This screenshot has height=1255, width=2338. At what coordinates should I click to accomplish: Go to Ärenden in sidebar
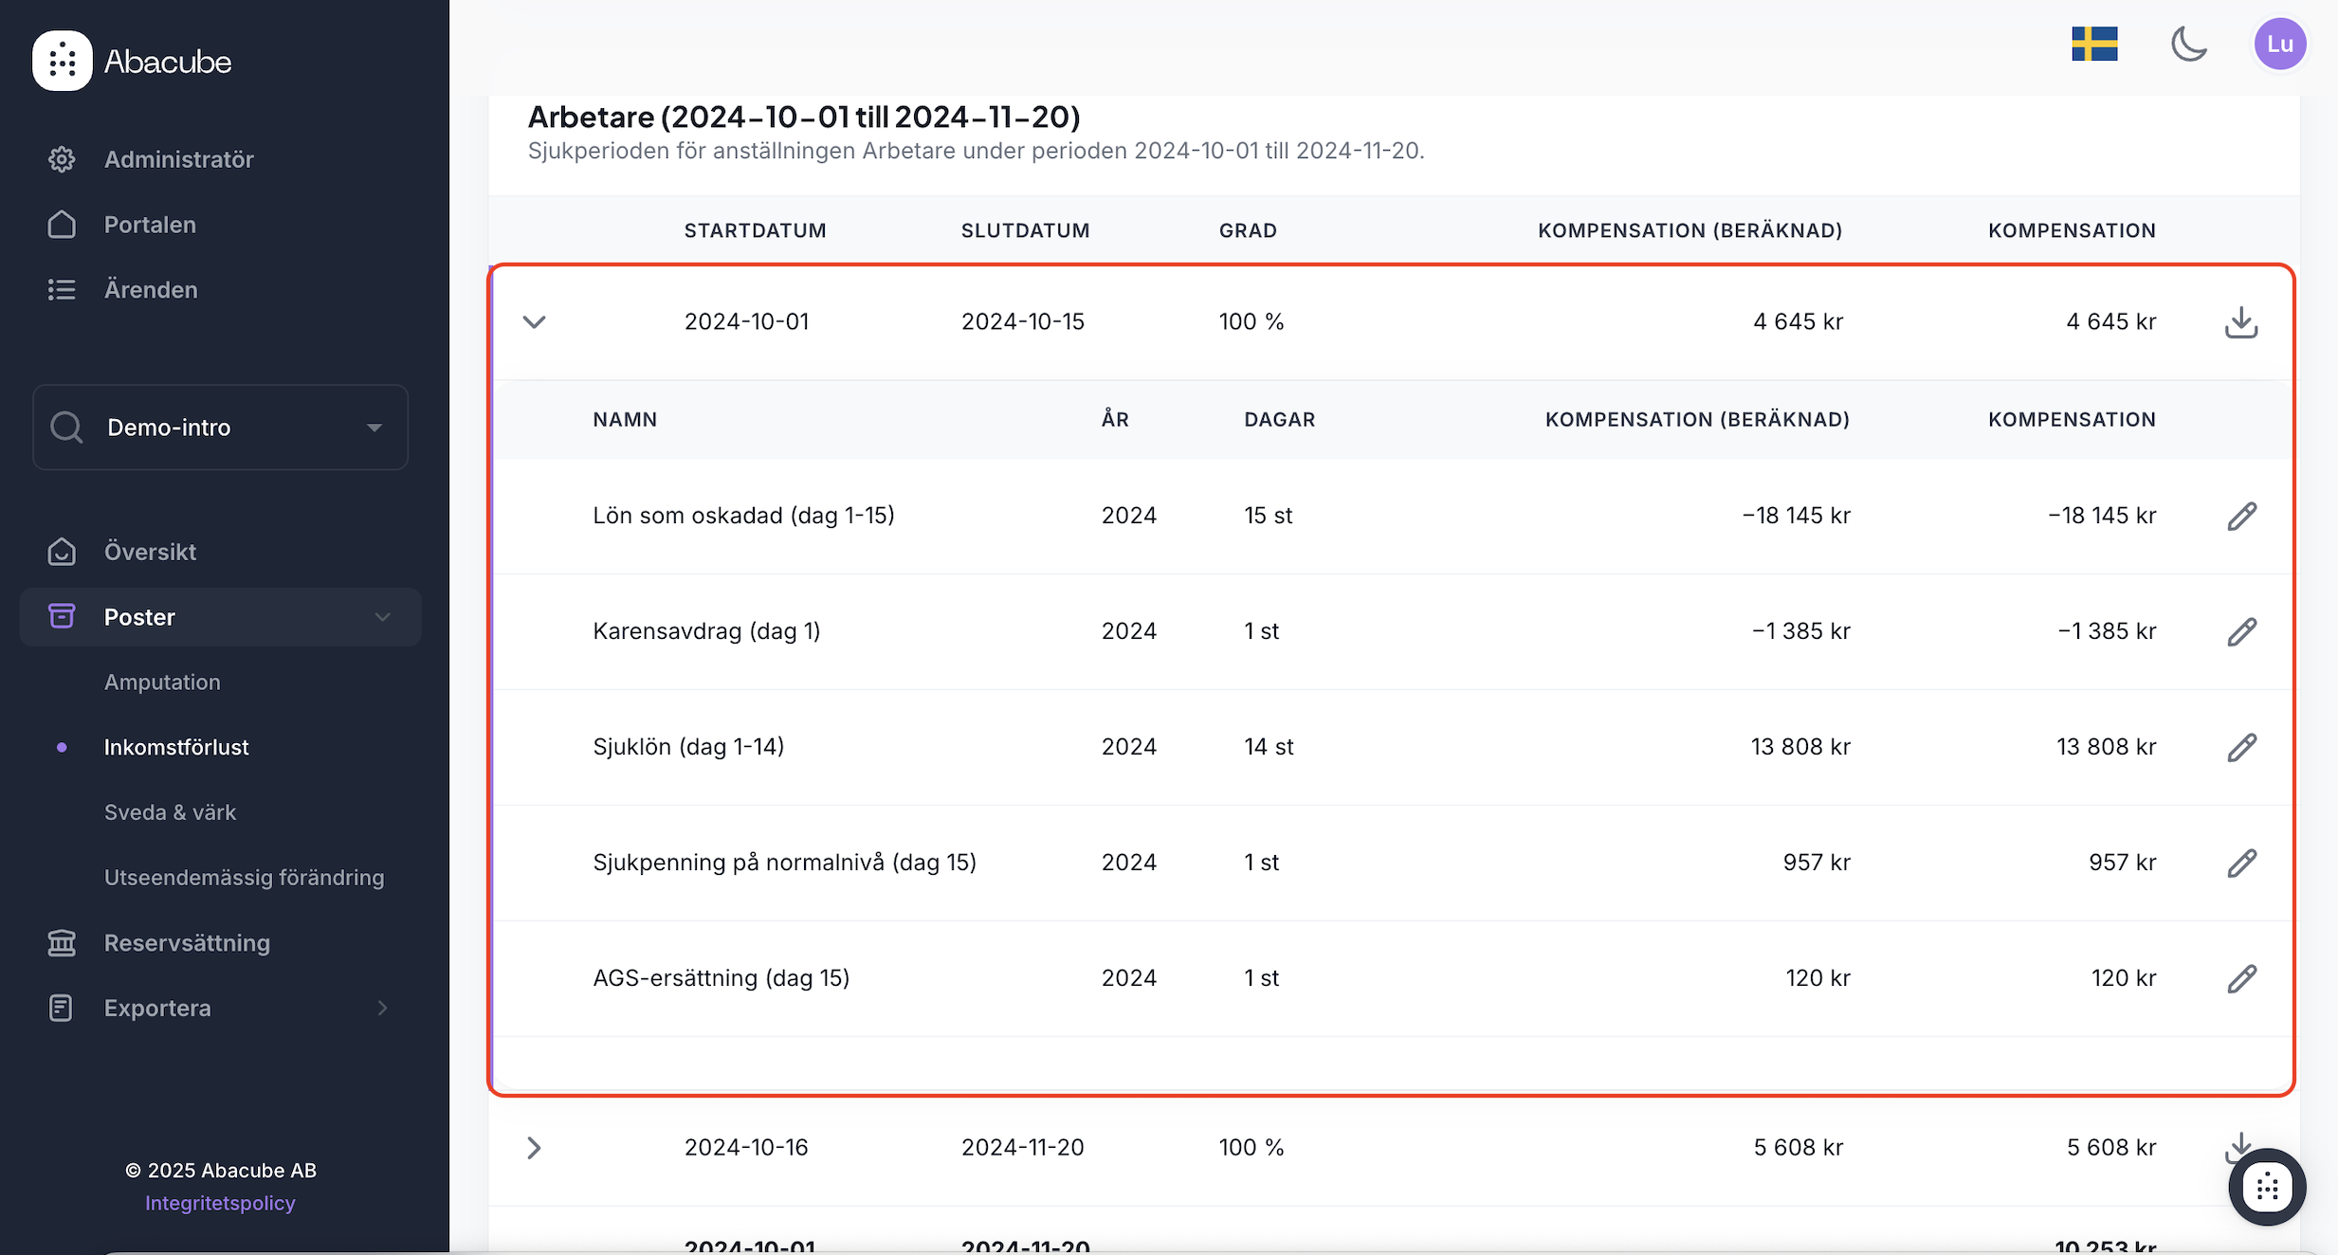(151, 290)
